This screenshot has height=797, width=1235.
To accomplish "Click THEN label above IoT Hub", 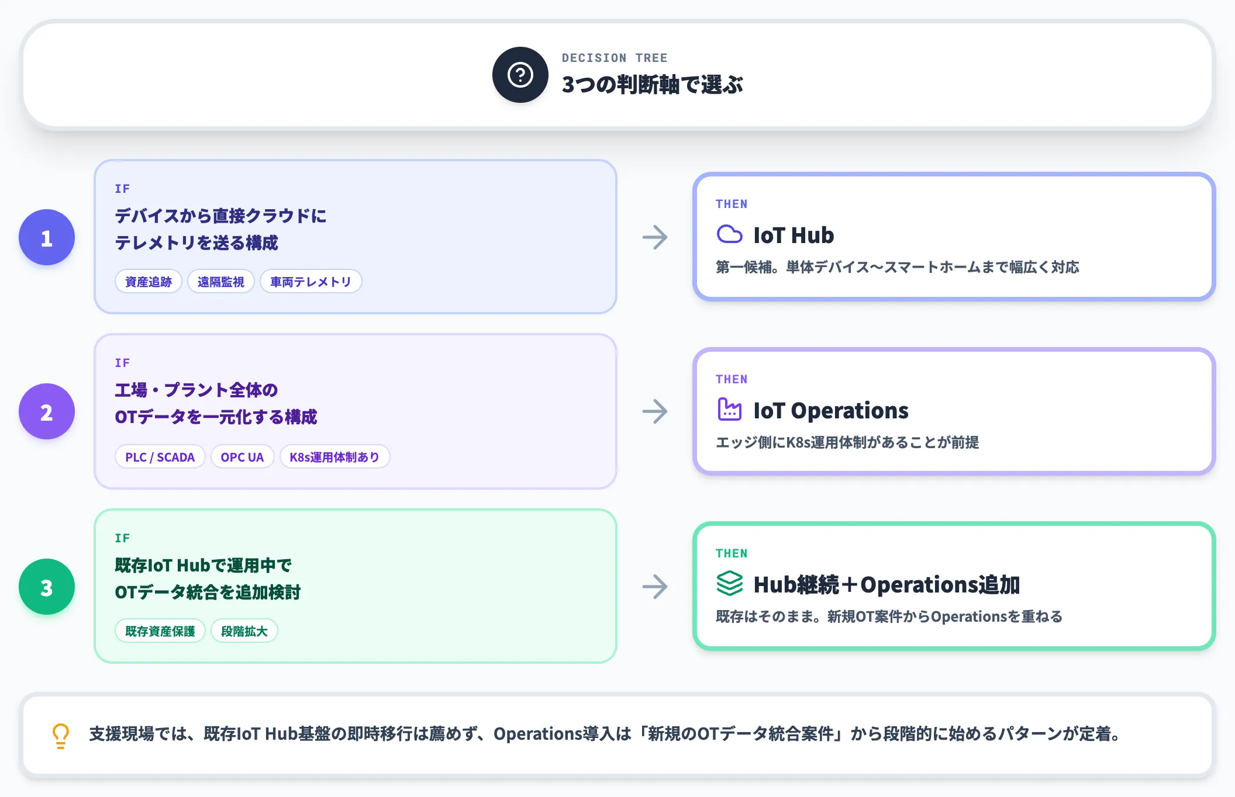I will click(x=732, y=204).
